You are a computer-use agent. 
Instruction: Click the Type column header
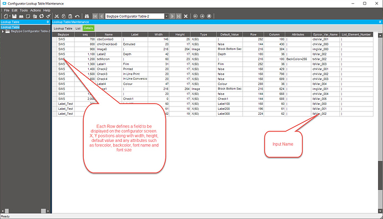pyautogui.click(x=203, y=34)
